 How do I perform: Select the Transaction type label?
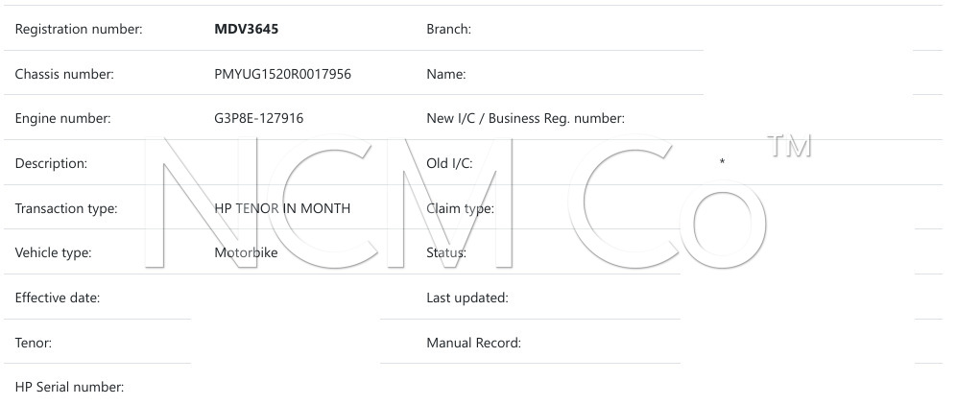(66, 208)
